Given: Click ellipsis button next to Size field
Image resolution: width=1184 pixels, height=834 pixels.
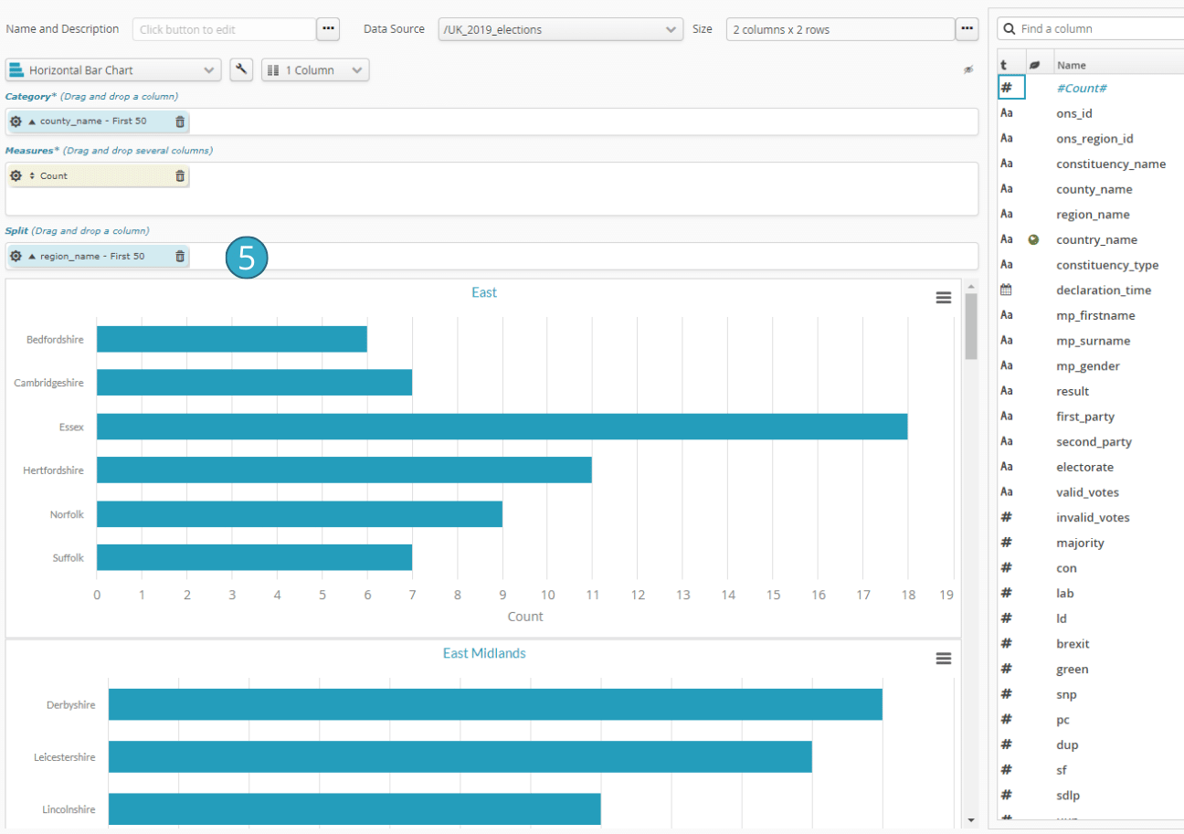Looking at the screenshot, I should 967,29.
